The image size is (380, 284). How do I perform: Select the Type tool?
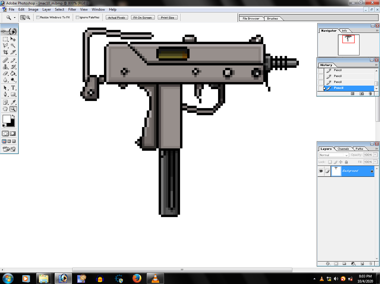tap(13, 88)
